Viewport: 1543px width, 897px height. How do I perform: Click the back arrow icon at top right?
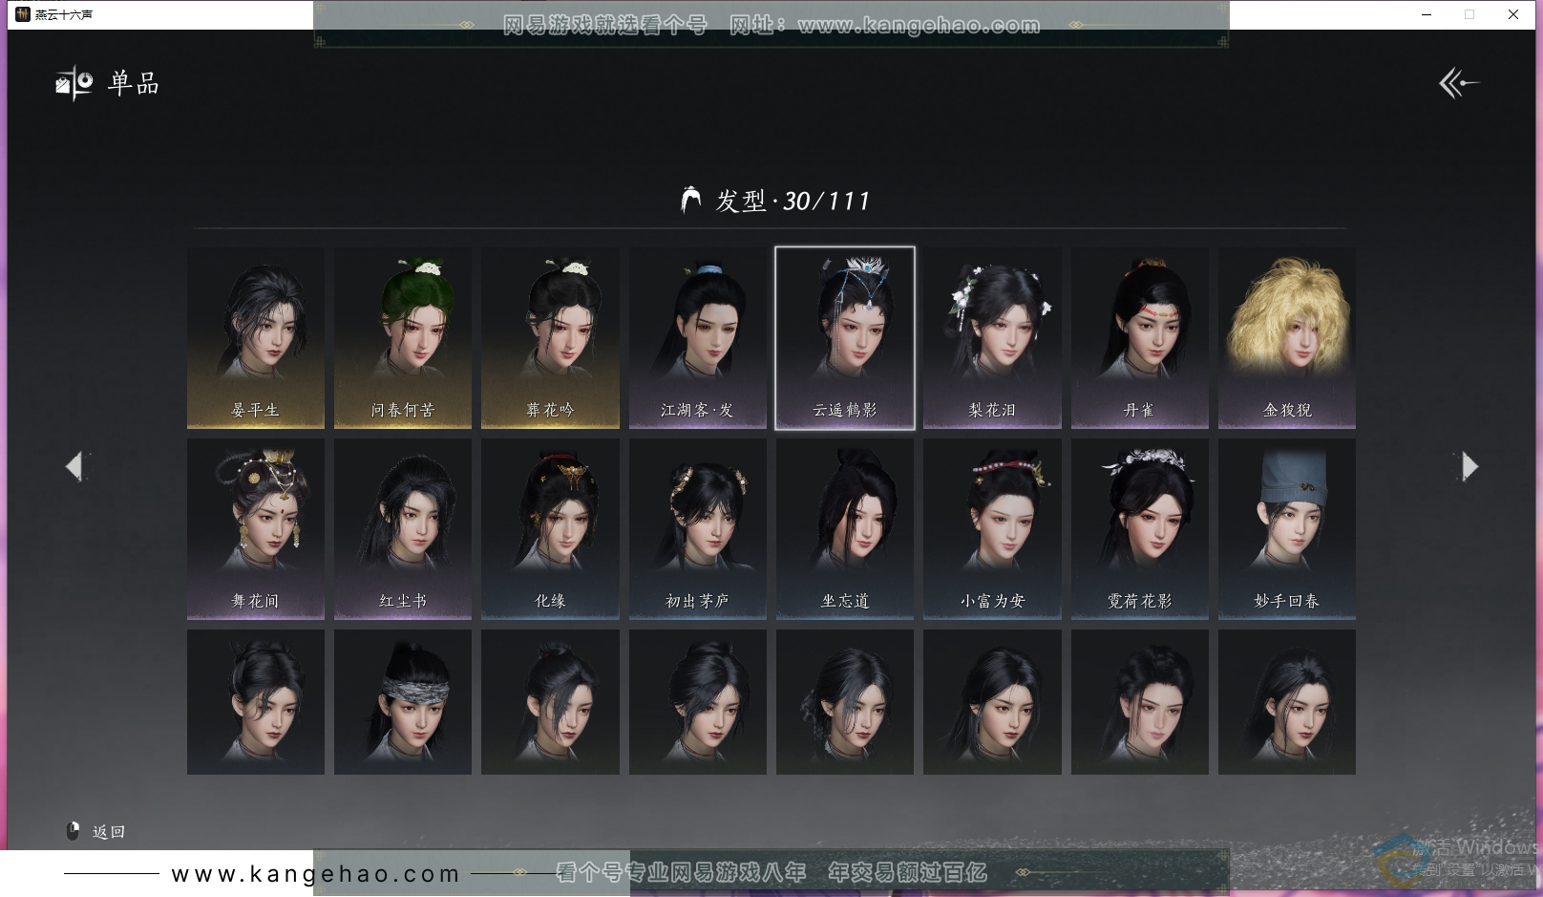click(1459, 83)
